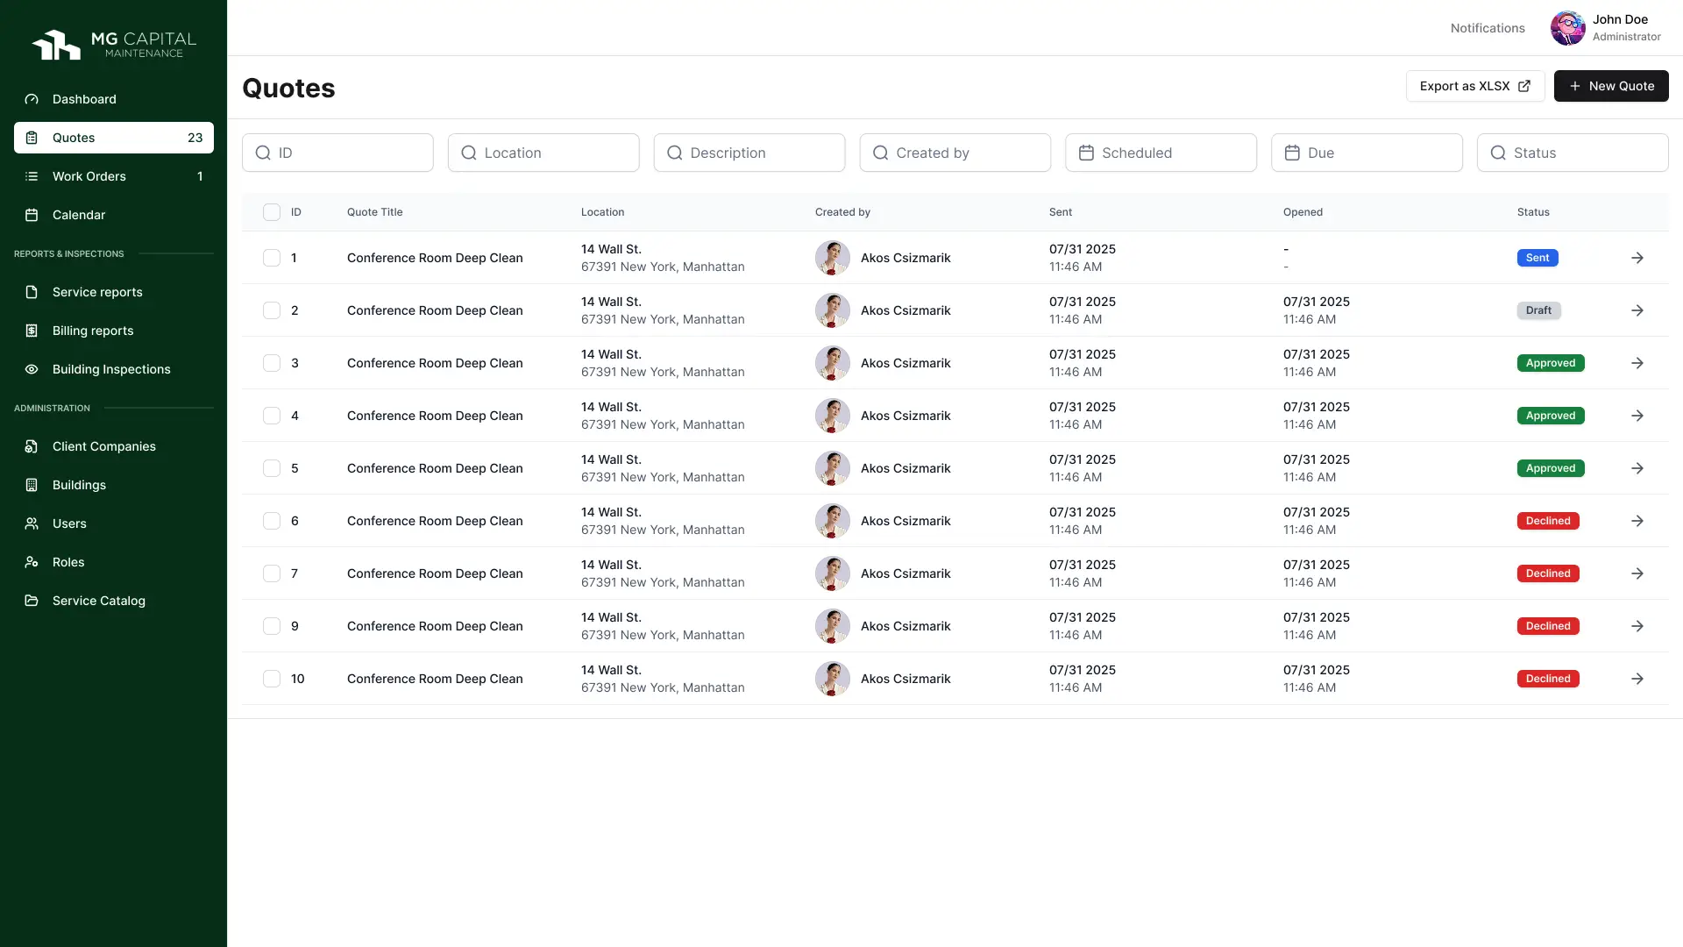Check the checkbox for quote ID 3
The image size is (1683, 947).
[272, 363]
